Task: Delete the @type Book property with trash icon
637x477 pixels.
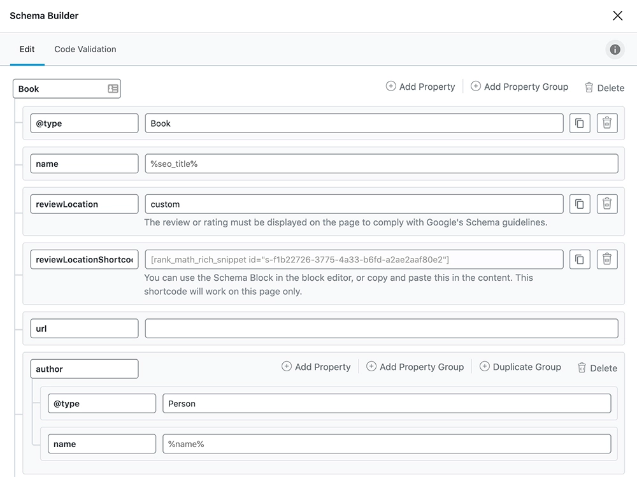Action: [x=607, y=123]
